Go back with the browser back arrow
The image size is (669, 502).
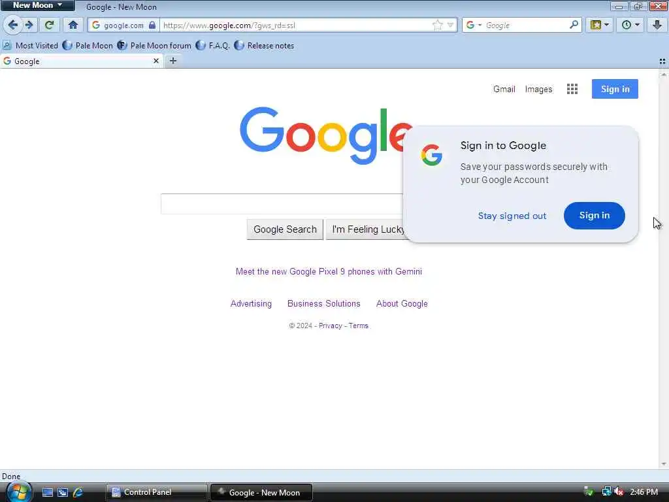tap(12, 25)
